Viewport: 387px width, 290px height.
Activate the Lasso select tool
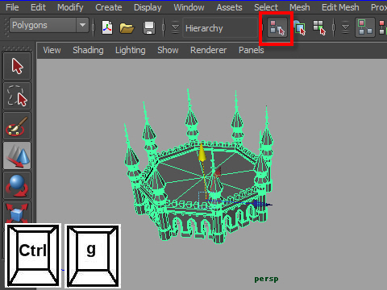(x=17, y=96)
